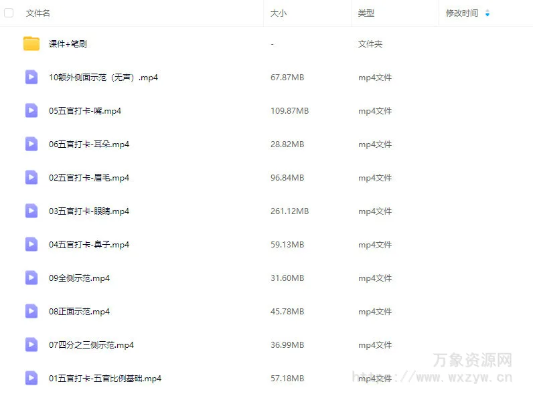Click video icon next to 04五官打卡-鼻子.mp4
Image resolution: width=533 pixels, height=400 pixels.
[x=31, y=244]
